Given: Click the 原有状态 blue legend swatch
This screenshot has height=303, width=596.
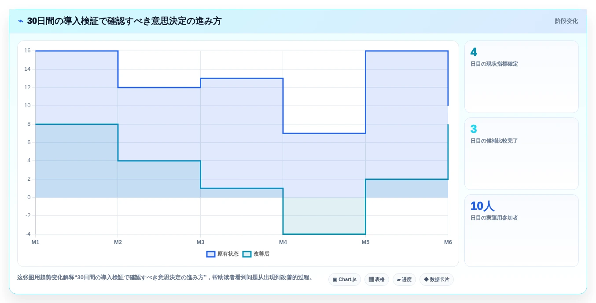Looking at the screenshot, I should (211, 254).
